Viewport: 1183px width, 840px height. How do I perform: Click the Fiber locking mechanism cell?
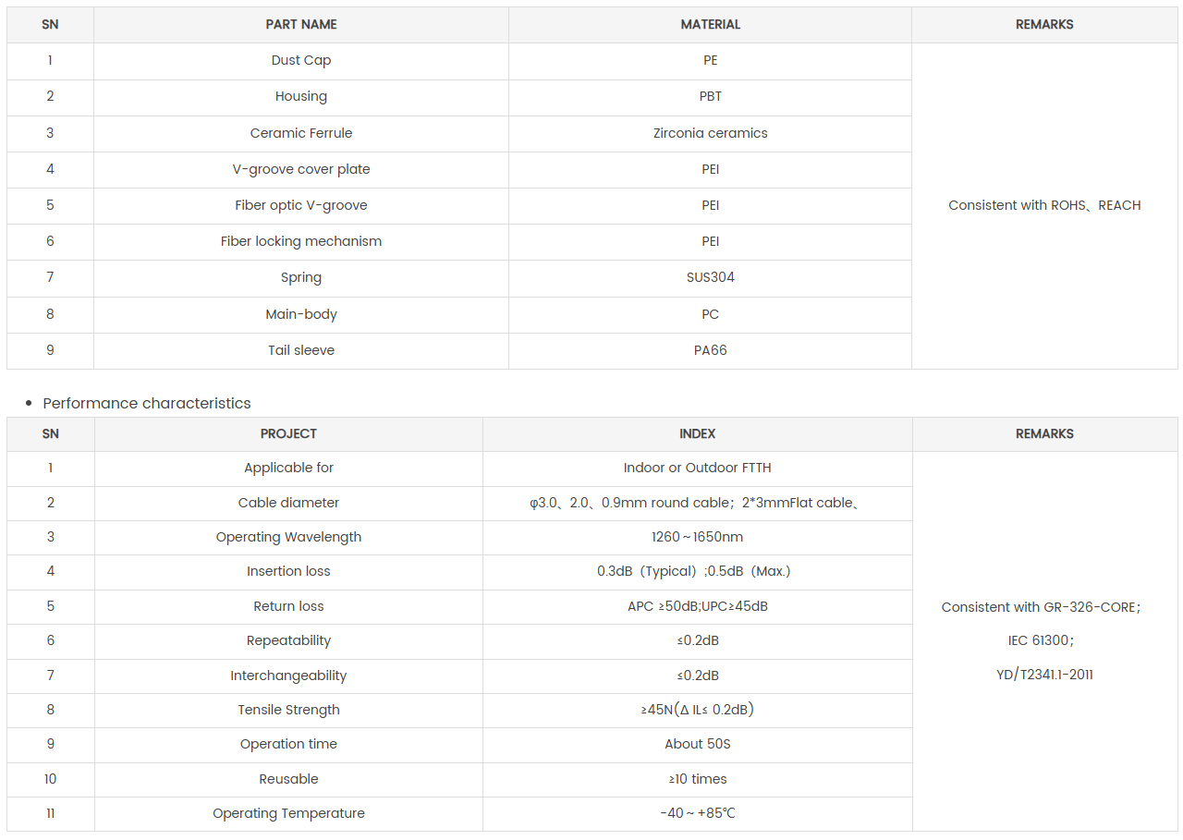pos(301,241)
